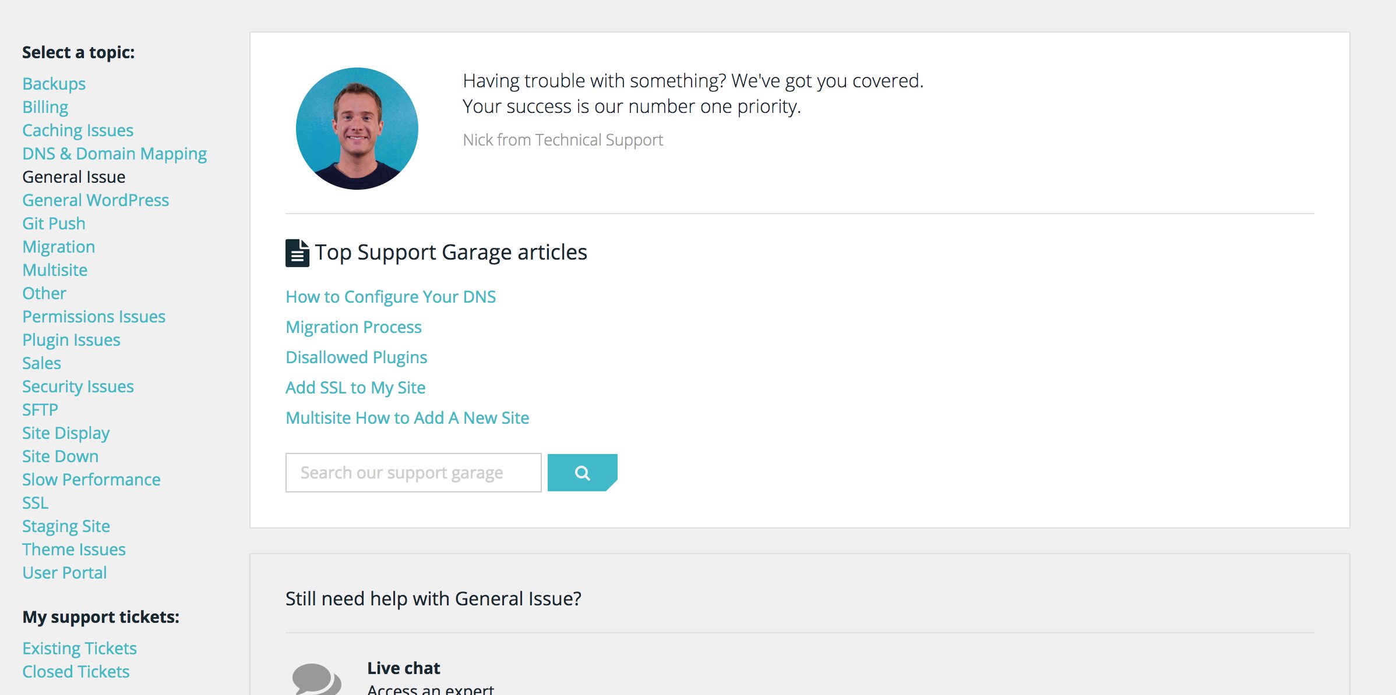
Task: Click Nick's support profile photo
Action: pos(357,129)
